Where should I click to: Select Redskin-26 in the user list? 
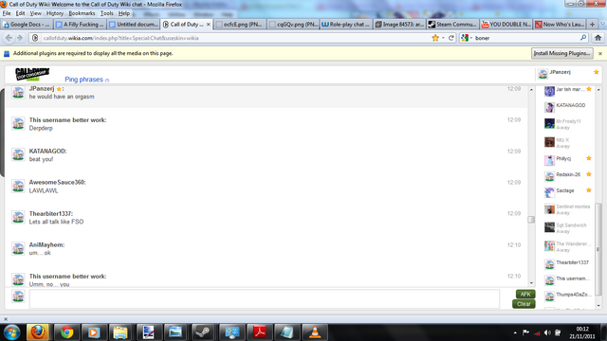pos(568,175)
